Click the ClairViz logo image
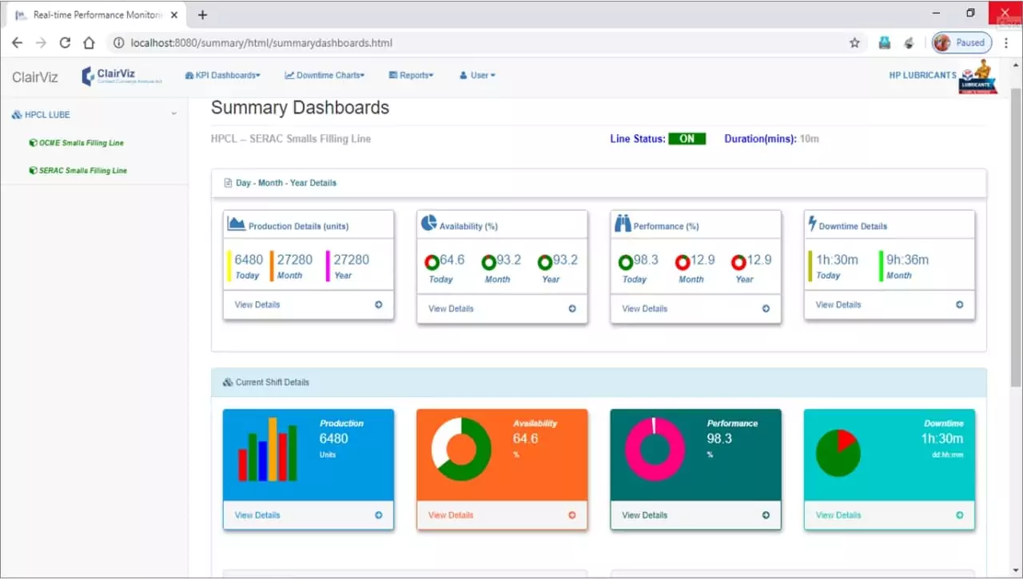Screen dimensions: 1023x579 pyautogui.click(x=122, y=76)
